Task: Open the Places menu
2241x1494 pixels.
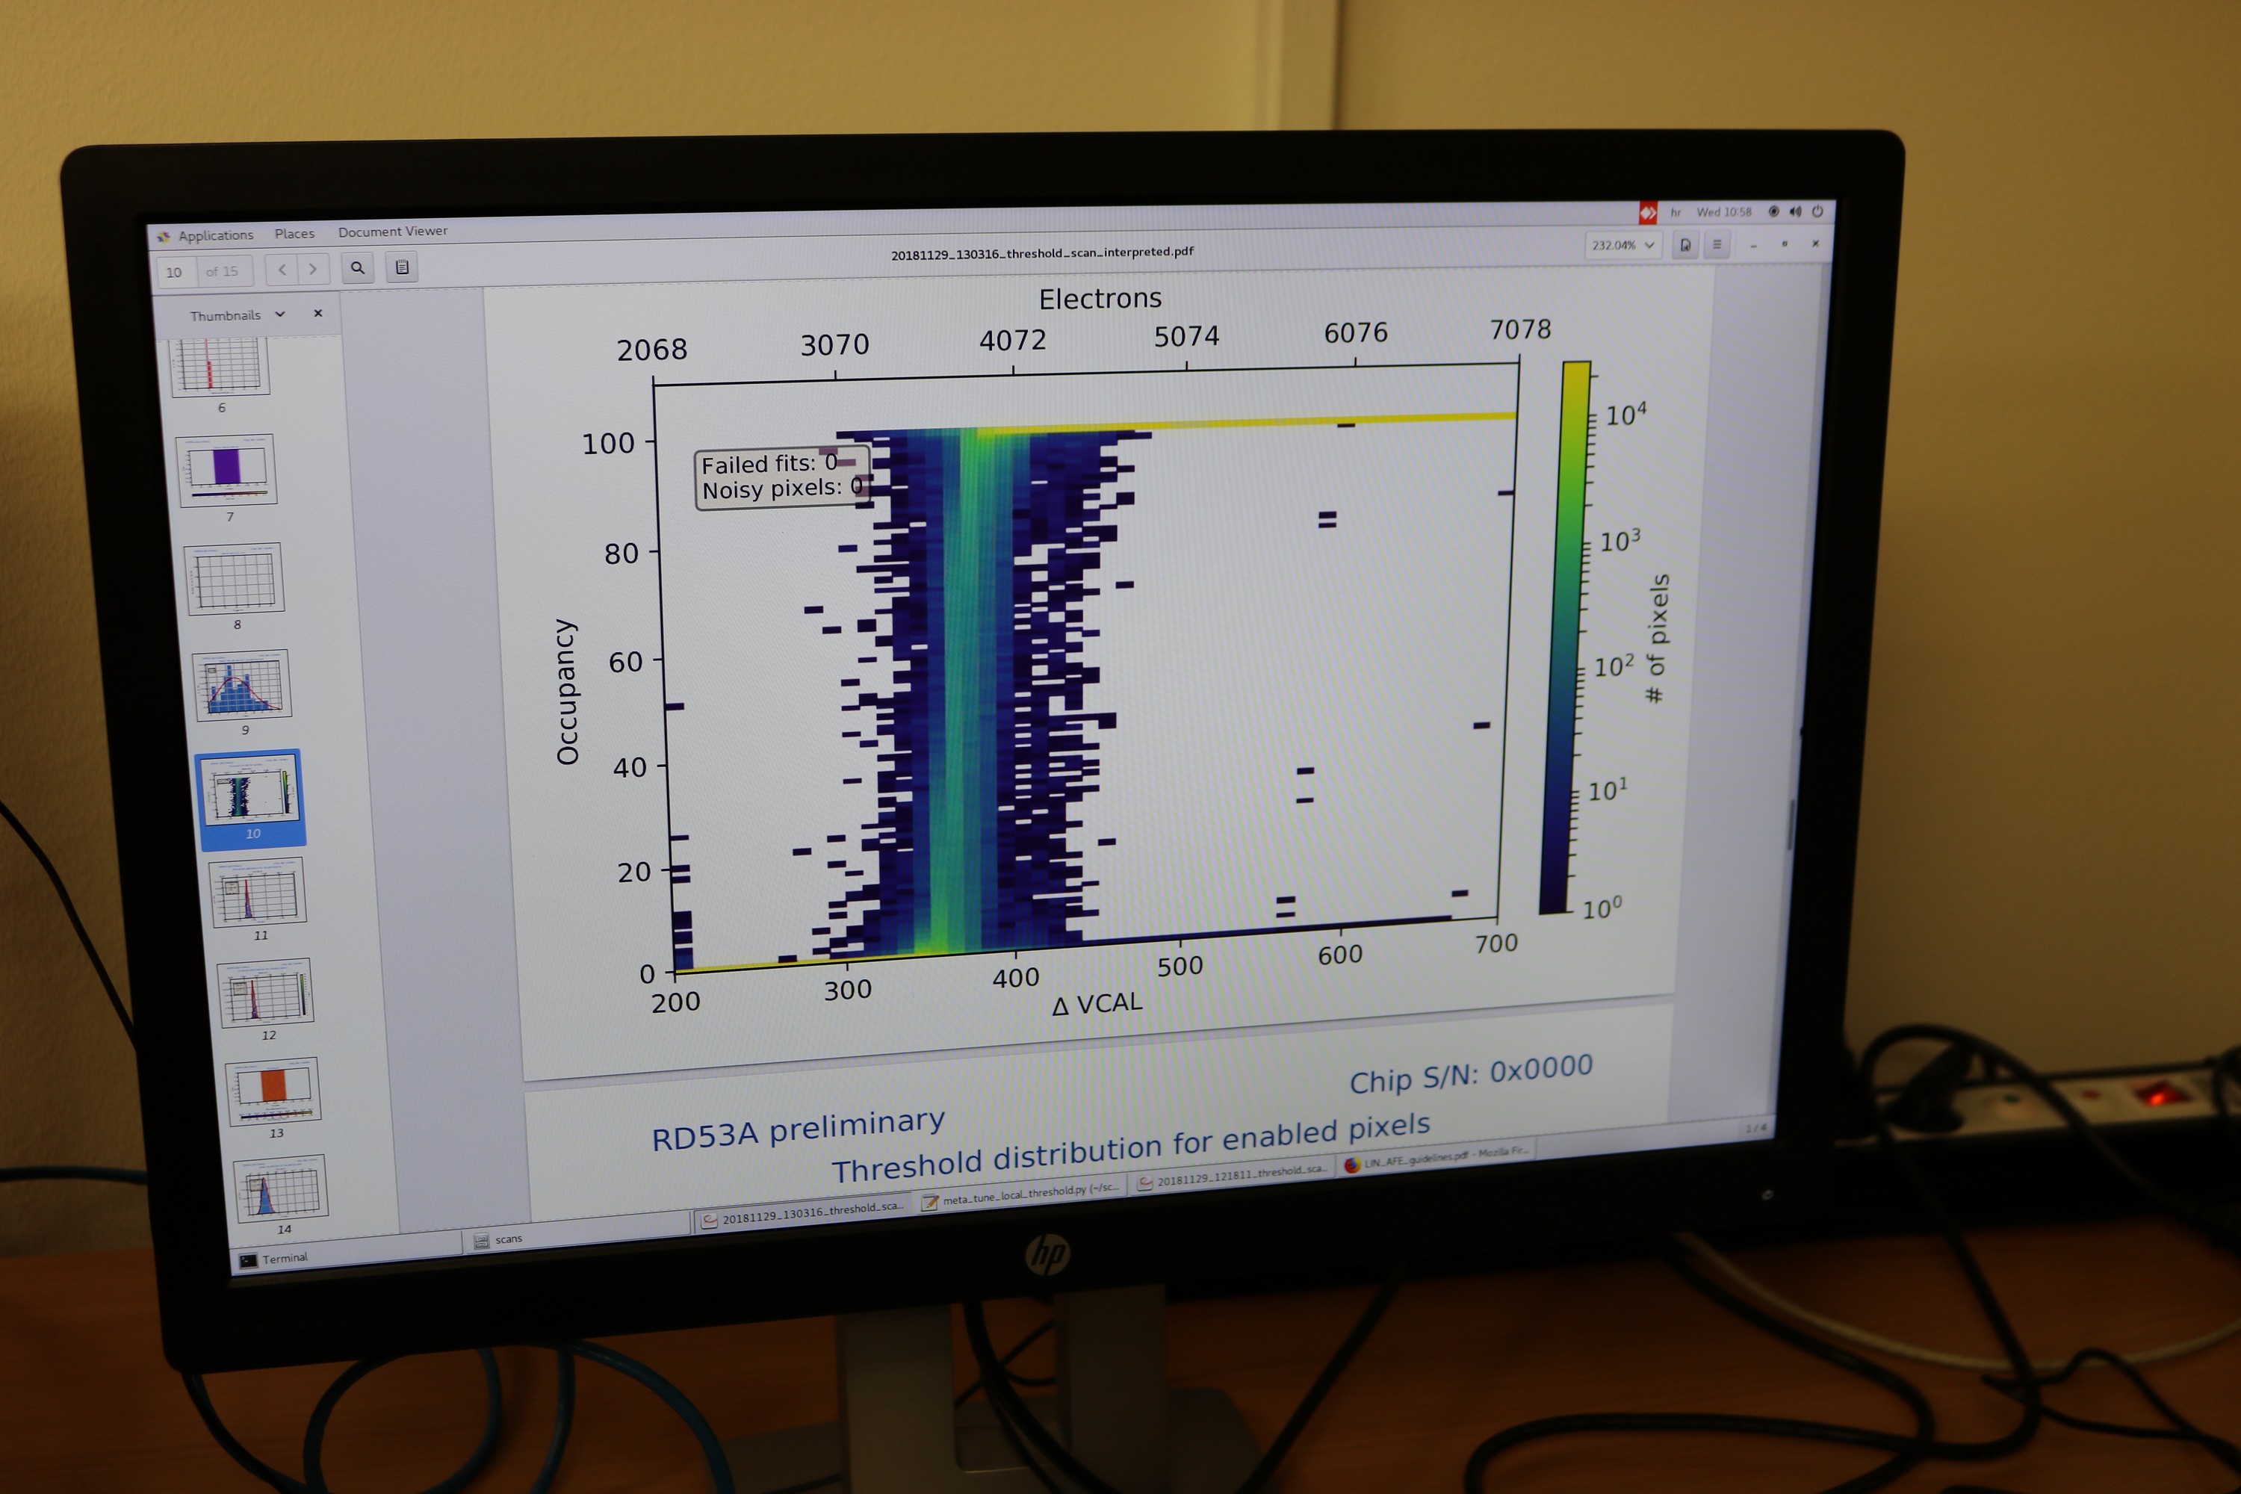Action: click(294, 233)
